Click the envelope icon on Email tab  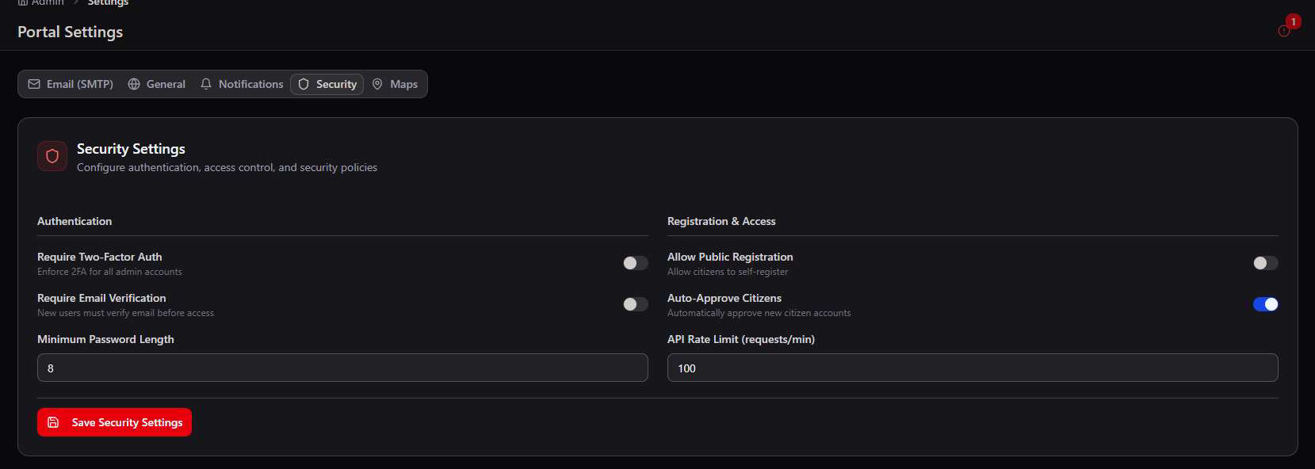34,84
